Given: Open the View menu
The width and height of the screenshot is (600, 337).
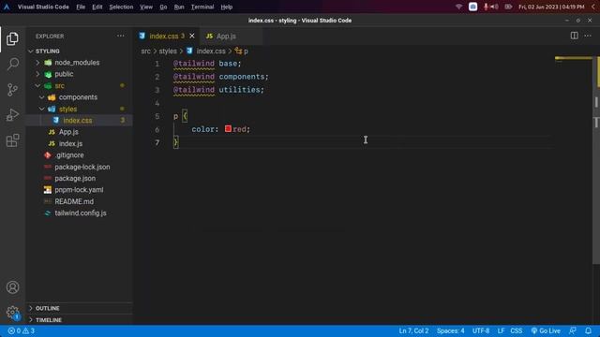Looking at the screenshot, I should coord(146,7).
